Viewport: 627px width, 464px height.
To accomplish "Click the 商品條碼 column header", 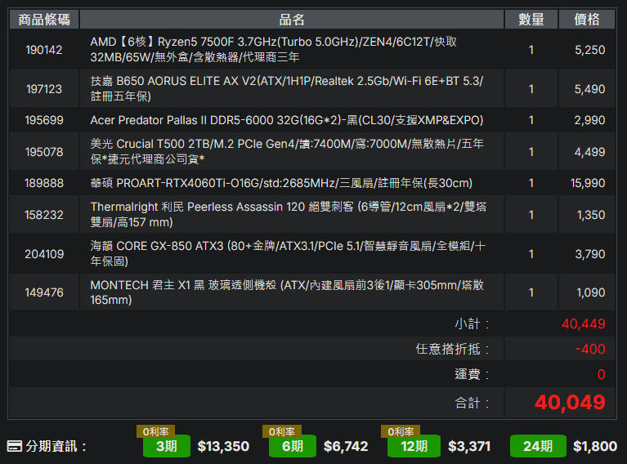I will point(44,19).
